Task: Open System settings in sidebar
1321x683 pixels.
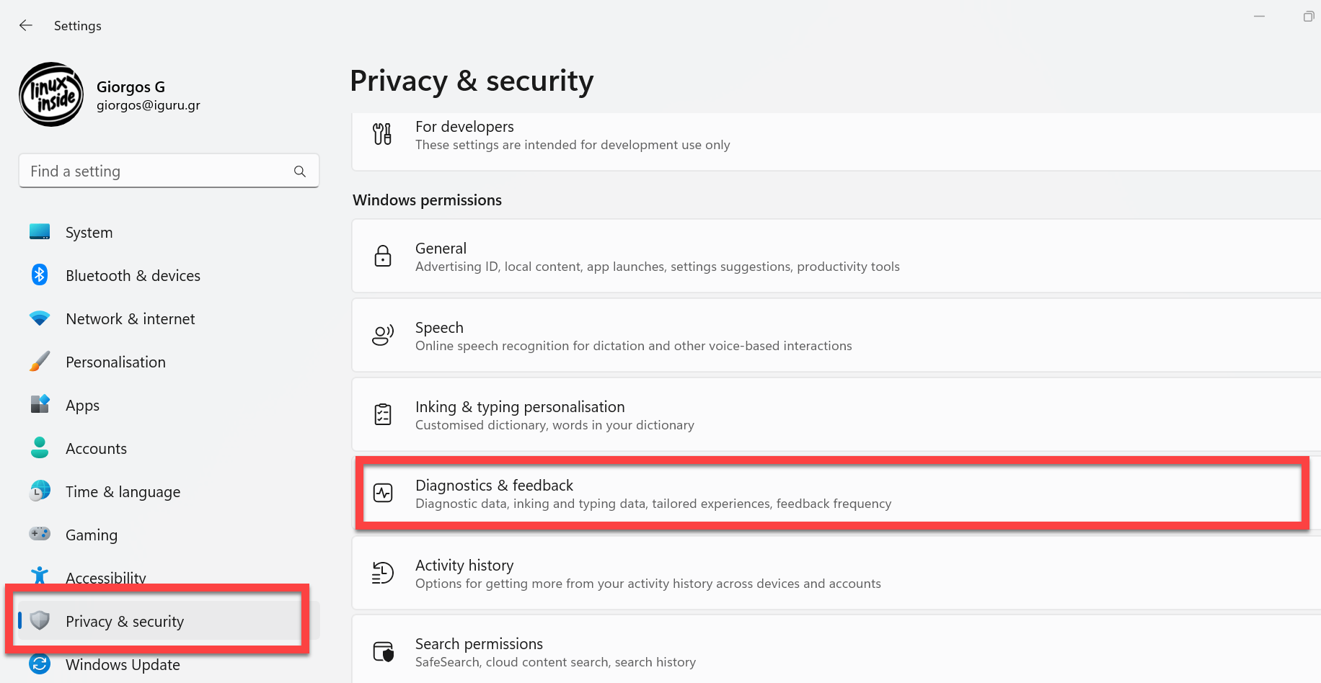Action: (x=89, y=233)
